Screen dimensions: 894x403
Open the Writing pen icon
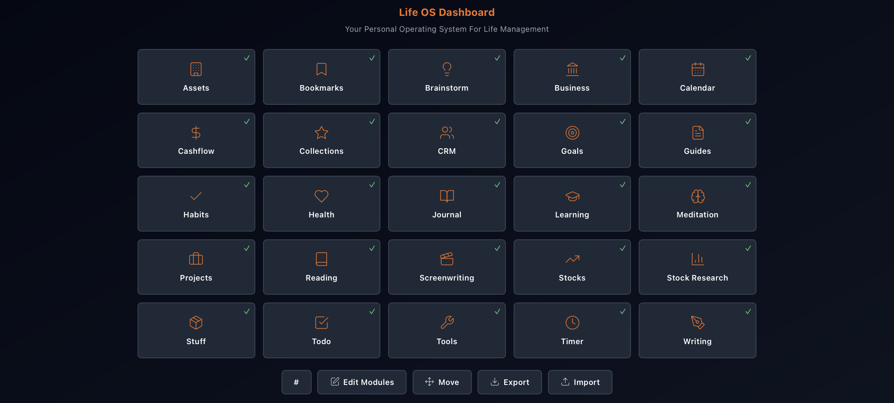click(698, 322)
